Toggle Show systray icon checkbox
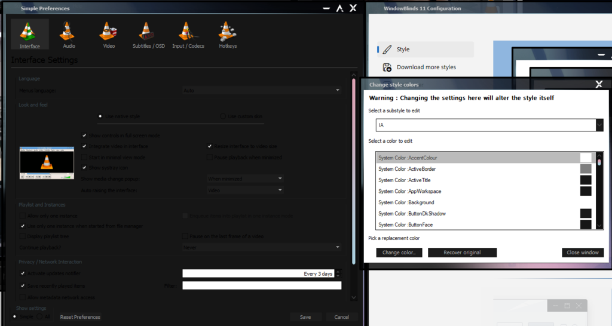 click(84, 168)
